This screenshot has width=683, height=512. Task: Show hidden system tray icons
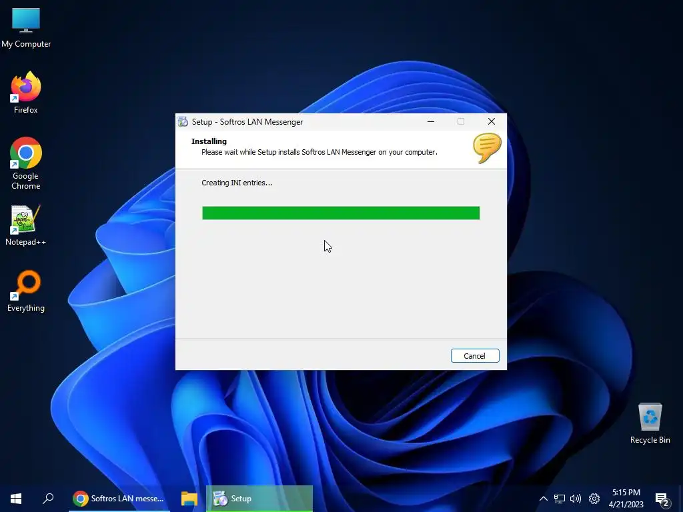click(x=543, y=499)
